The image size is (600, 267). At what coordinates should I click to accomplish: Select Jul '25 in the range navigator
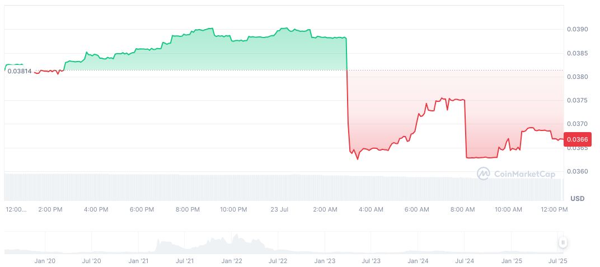pyautogui.click(x=559, y=261)
